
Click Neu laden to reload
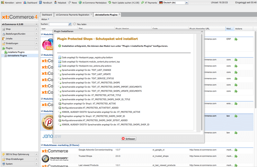(80, 24)
